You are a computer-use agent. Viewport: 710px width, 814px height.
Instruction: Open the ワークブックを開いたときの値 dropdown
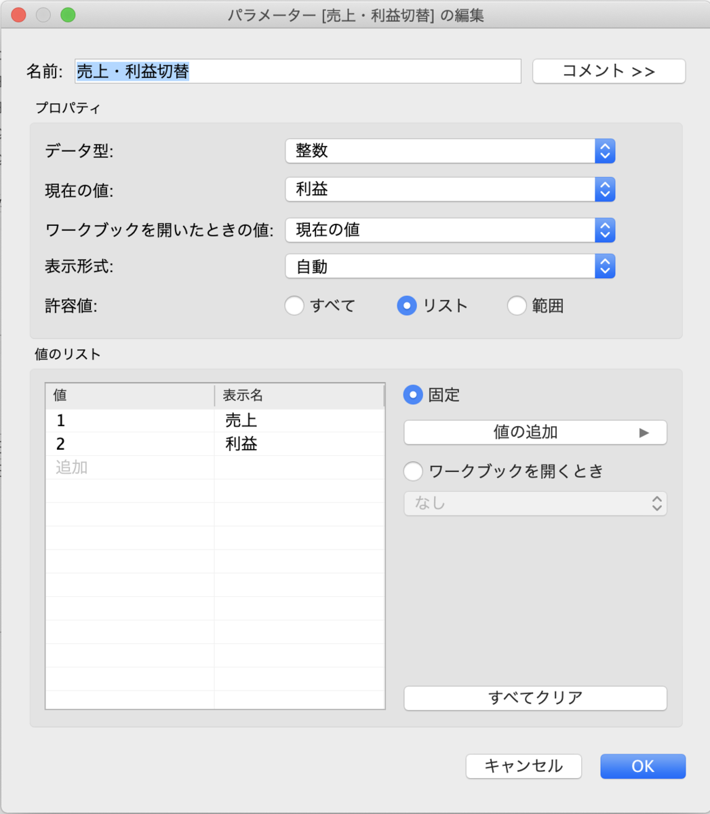coord(450,230)
